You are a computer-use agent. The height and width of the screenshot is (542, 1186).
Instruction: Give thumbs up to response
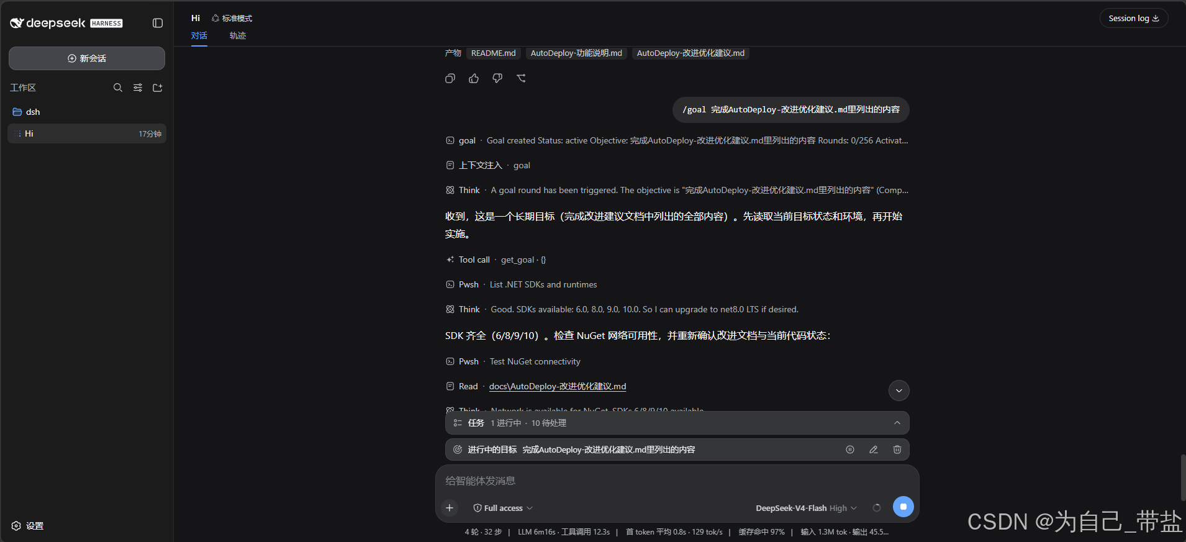(474, 78)
